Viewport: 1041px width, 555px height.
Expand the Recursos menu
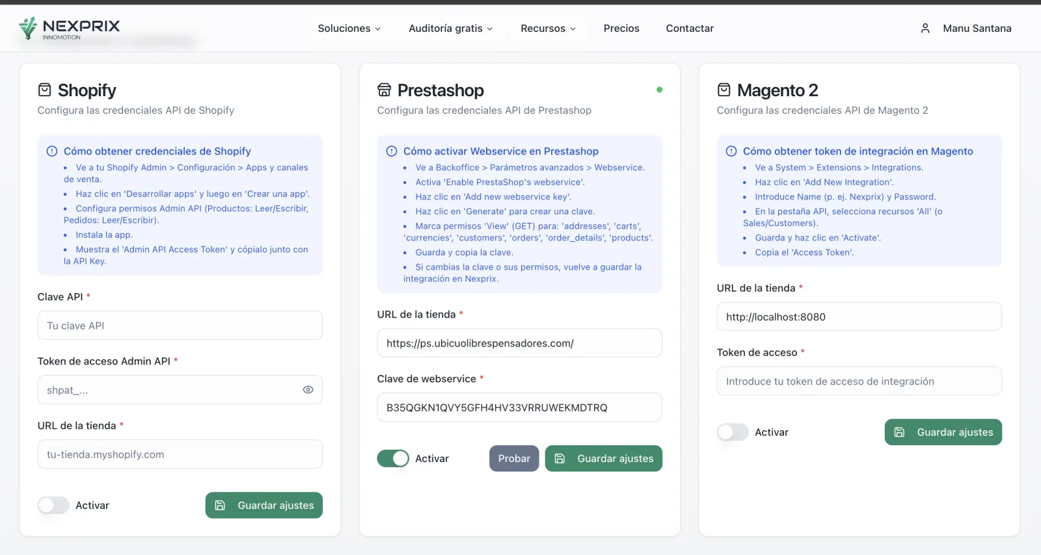548,29
